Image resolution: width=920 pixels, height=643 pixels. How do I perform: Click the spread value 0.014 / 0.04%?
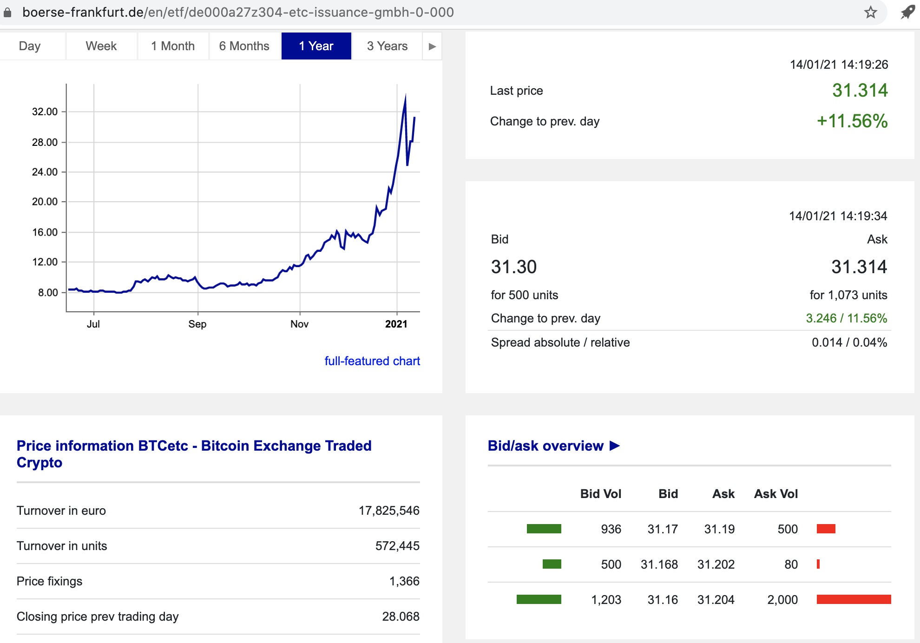click(x=849, y=342)
